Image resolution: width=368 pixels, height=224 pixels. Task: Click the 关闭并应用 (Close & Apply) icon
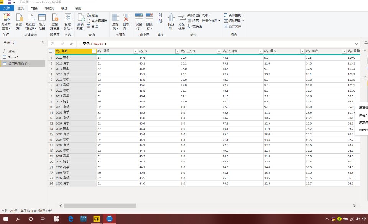(x=6, y=18)
